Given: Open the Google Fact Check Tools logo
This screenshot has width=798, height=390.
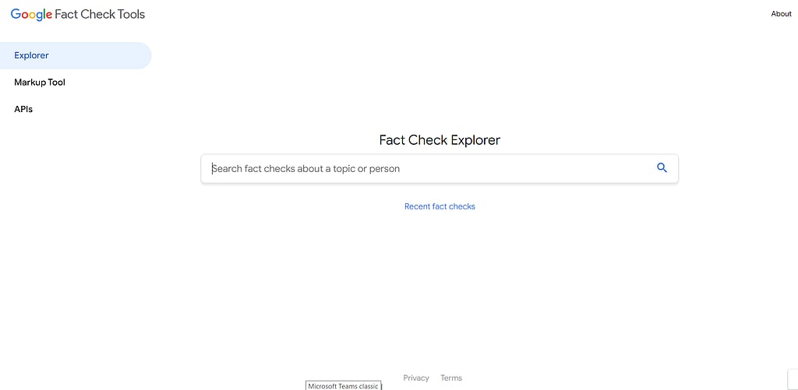Looking at the screenshot, I should click(78, 14).
